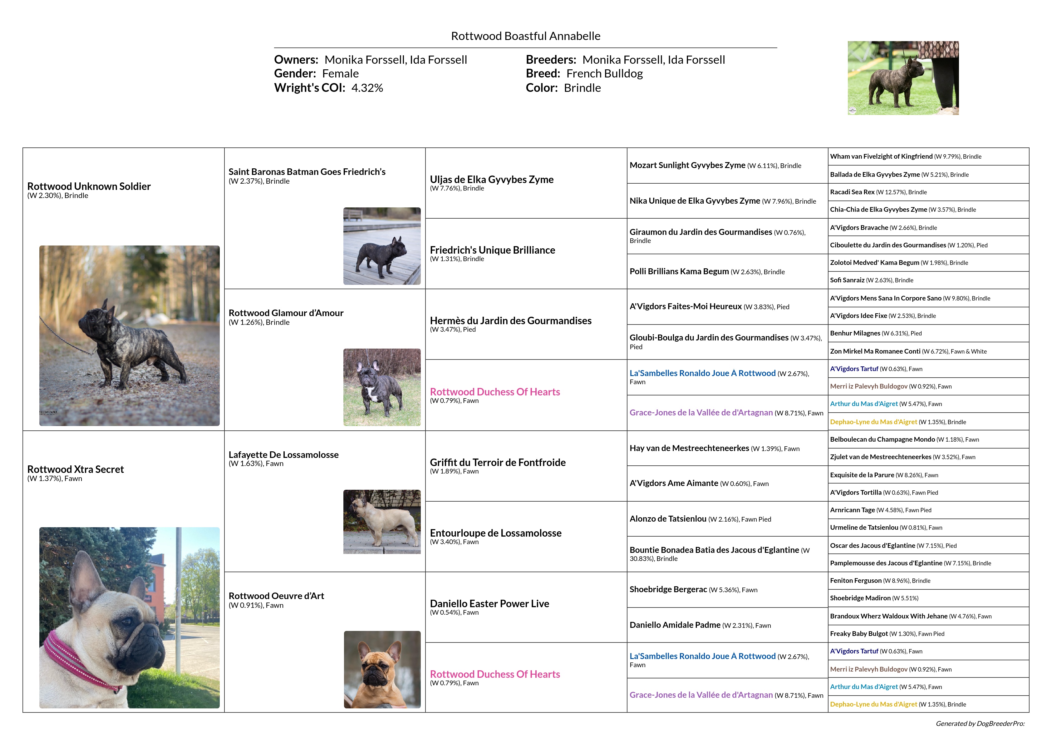Click Saint Baronas Batman Goes Friedrich's photo
This screenshot has width=1052, height=744.
[x=382, y=246]
